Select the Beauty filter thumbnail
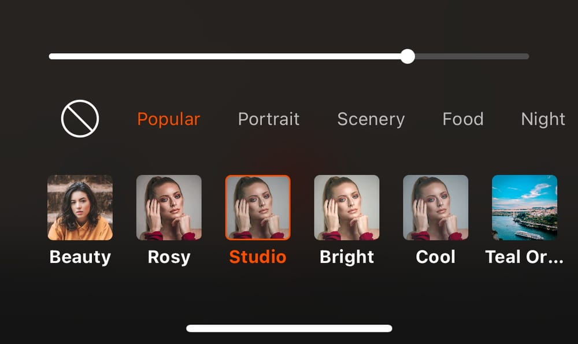The height and width of the screenshot is (344, 578). pyautogui.click(x=80, y=208)
